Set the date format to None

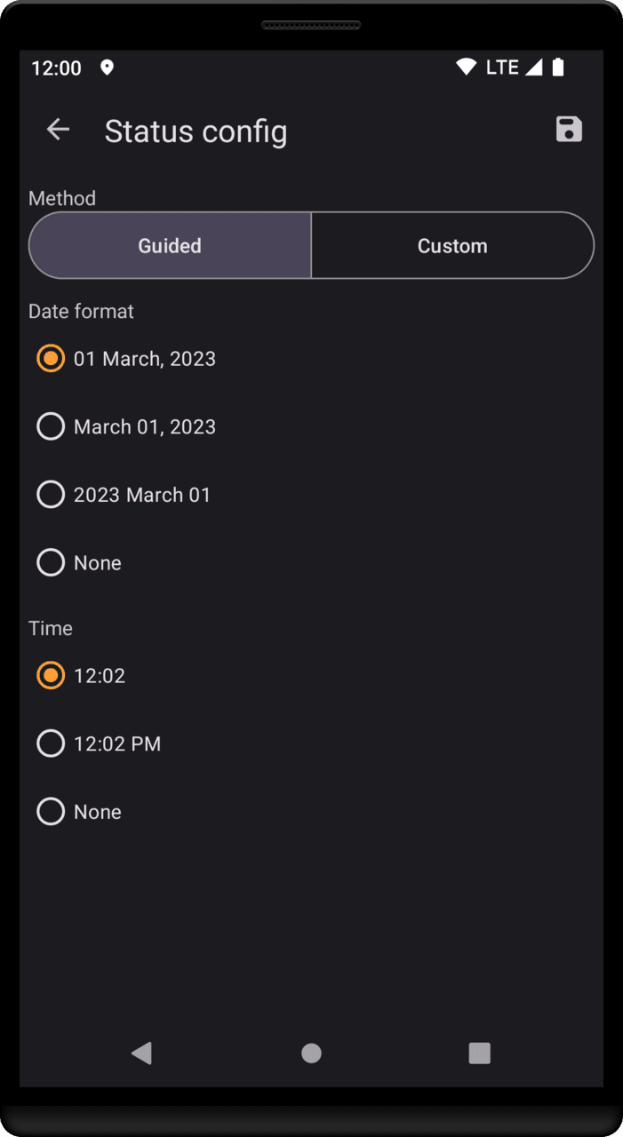tap(51, 563)
